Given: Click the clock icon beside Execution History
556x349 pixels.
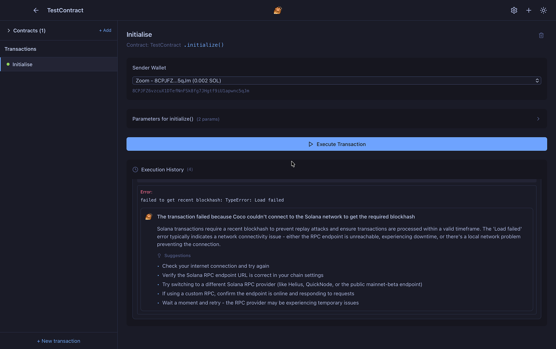Looking at the screenshot, I should click(135, 170).
